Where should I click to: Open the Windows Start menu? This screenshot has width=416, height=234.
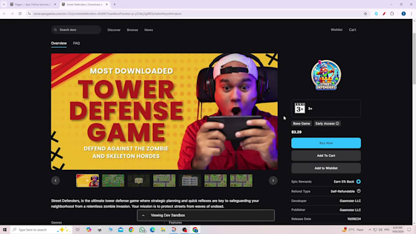pos(4,230)
